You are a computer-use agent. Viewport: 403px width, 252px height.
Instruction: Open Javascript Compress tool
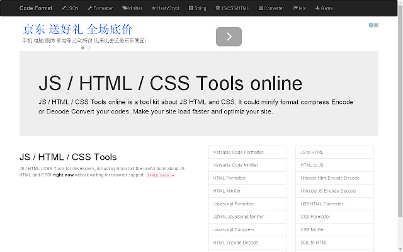coord(247,229)
